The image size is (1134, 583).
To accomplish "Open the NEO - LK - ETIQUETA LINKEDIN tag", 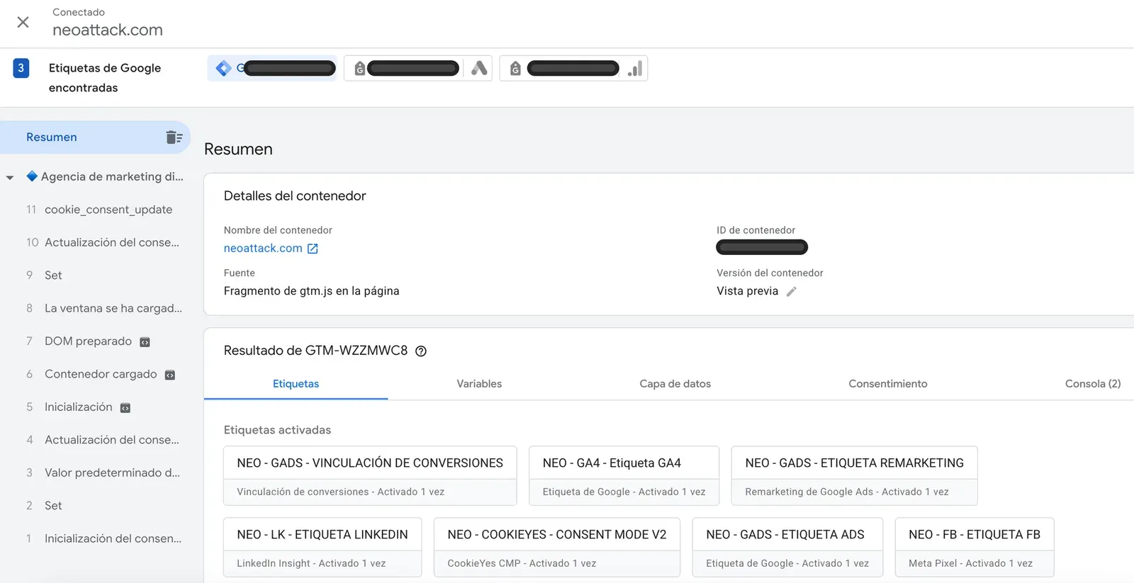I will [x=322, y=547].
